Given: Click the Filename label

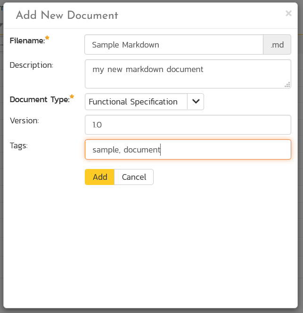Looking at the screenshot, I should [x=27, y=41].
